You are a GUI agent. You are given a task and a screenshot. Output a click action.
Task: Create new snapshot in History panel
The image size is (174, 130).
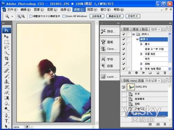point(158,124)
